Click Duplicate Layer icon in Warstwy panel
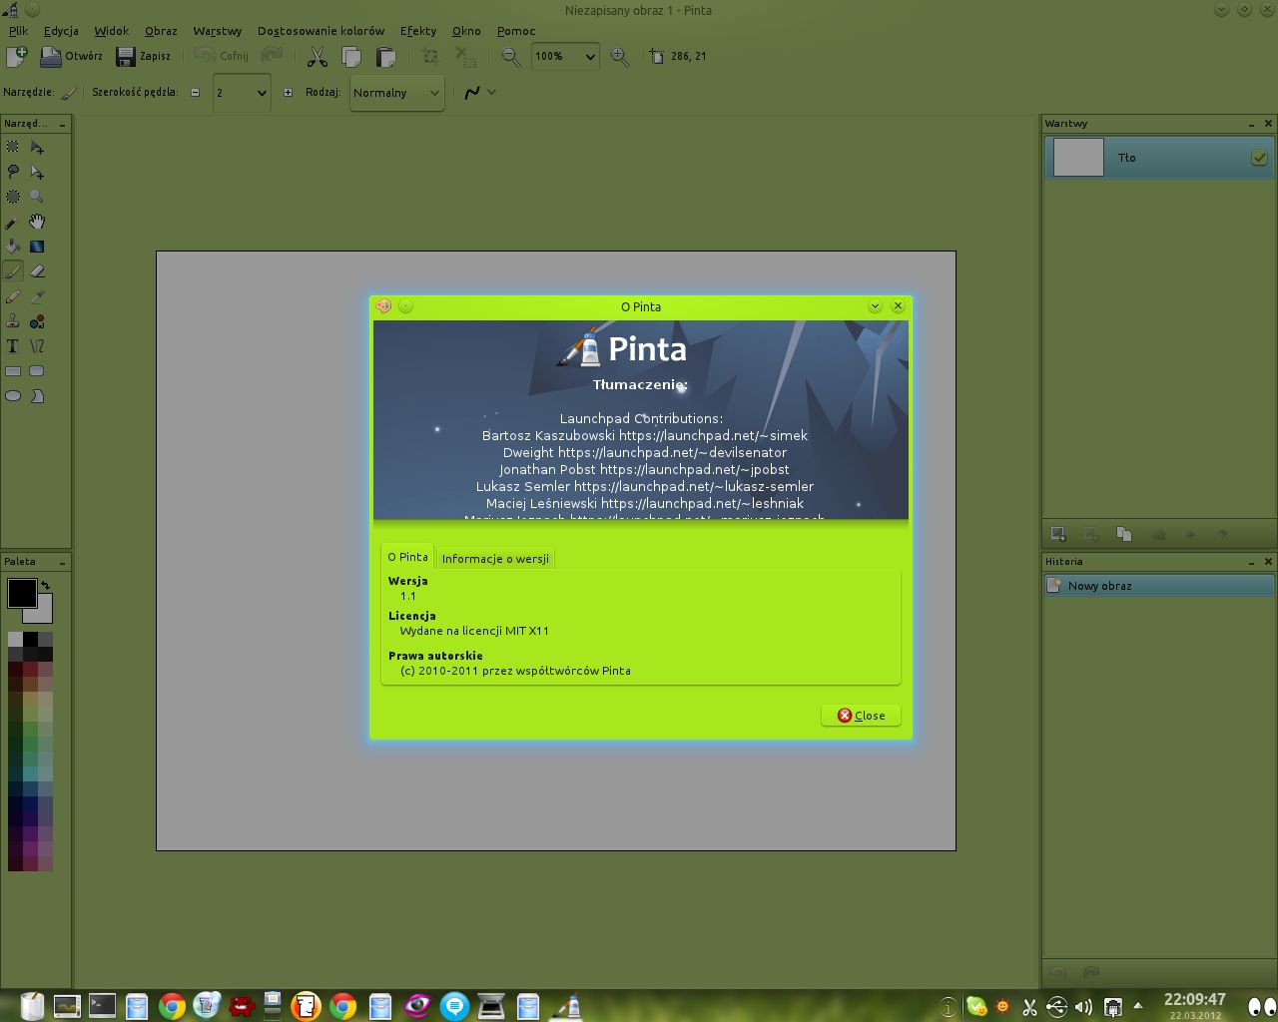Image resolution: width=1278 pixels, height=1022 pixels. pos(1124,534)
